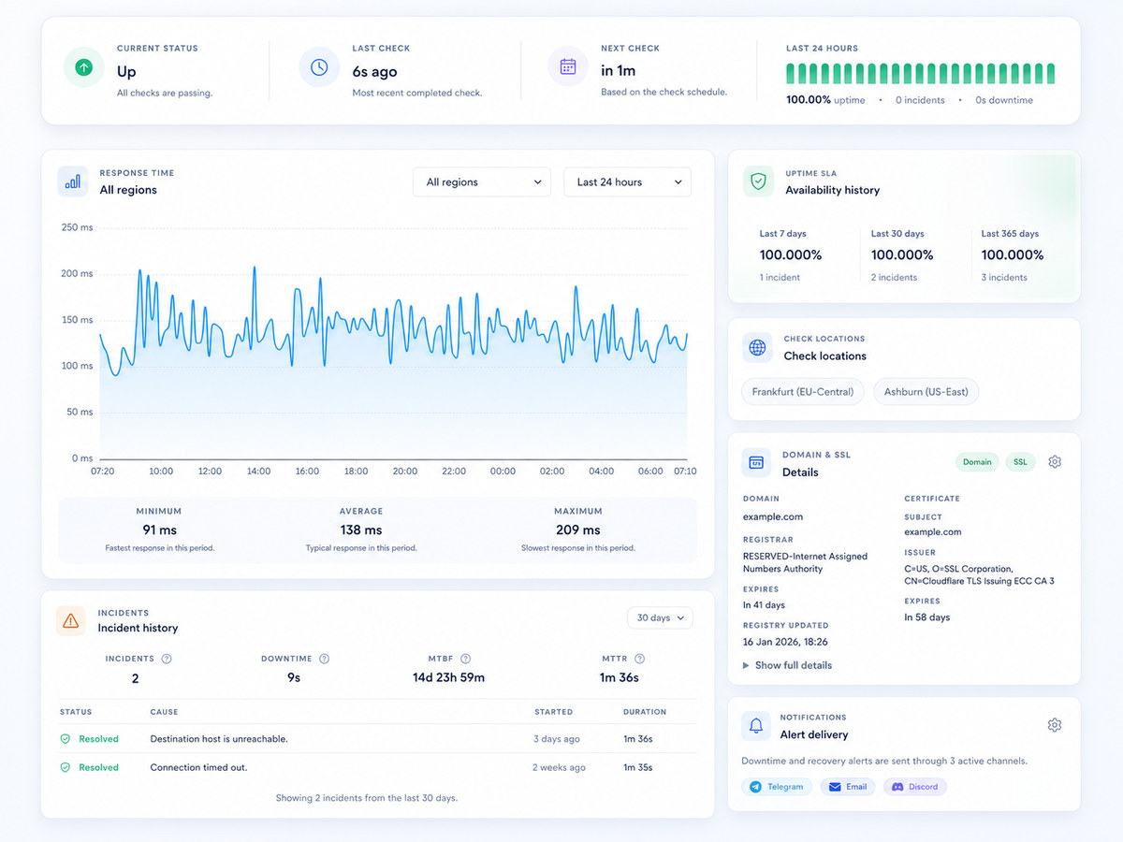This screenshot has height=842, width=1123.
Task: Click resolved shield icon for connection timed out incident
Action: coord(65,767)
